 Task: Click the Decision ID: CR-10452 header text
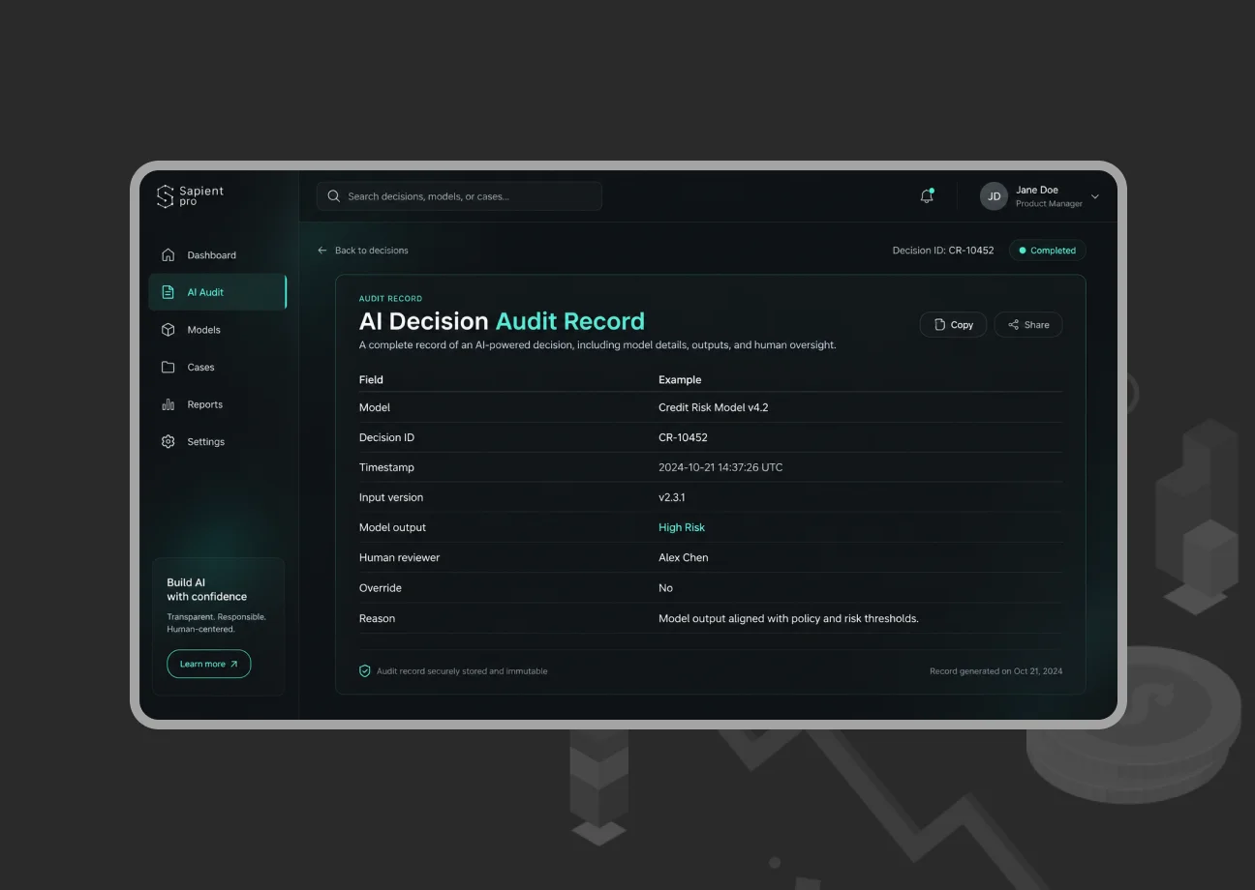pyautogui.click(x=943, y=251)
